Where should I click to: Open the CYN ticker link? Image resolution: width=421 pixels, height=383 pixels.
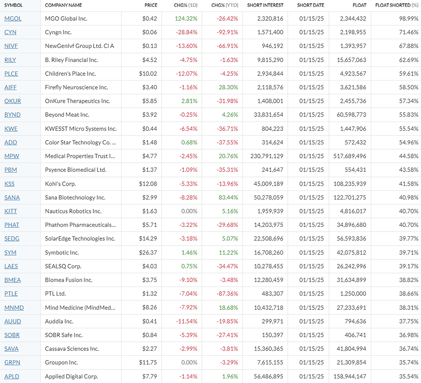[x=10, y=32]
